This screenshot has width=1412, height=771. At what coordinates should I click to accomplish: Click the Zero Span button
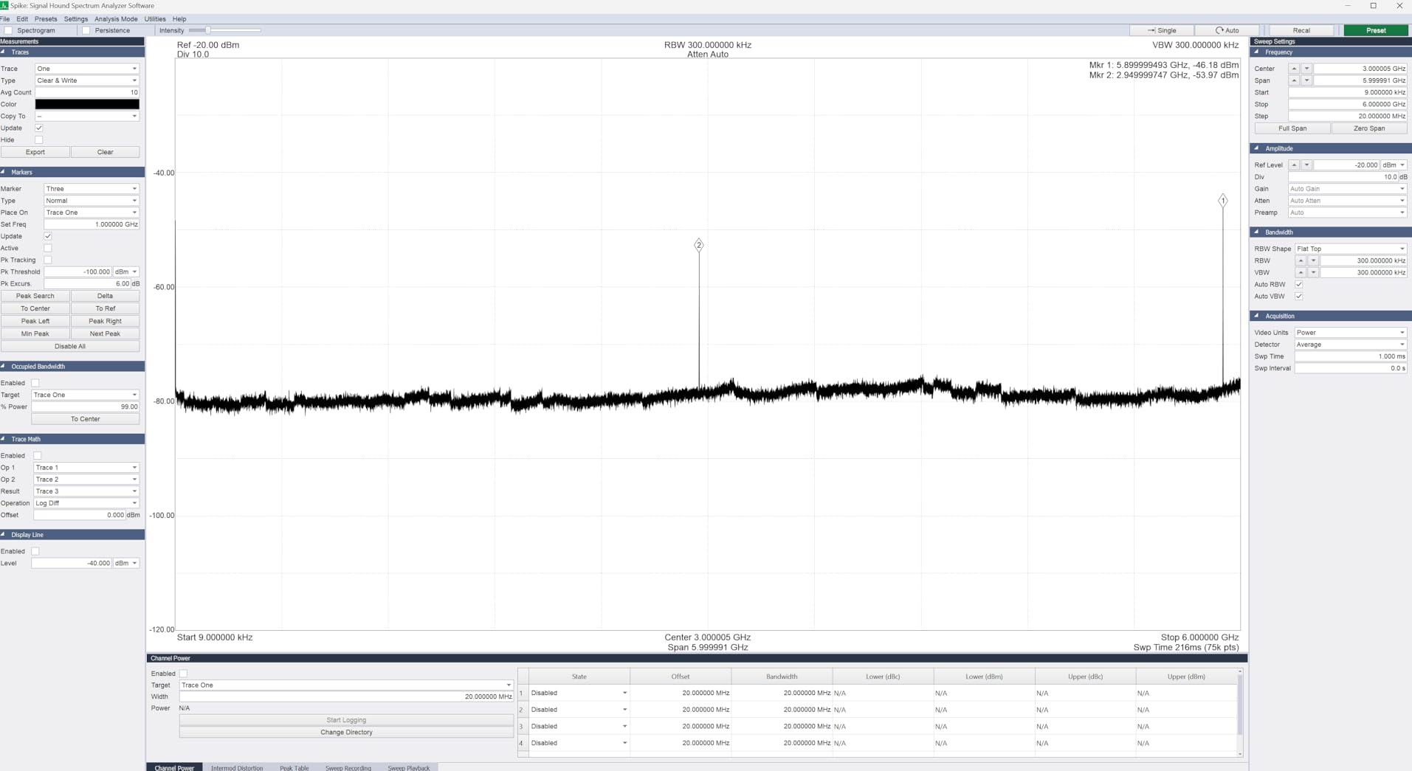1369,128
